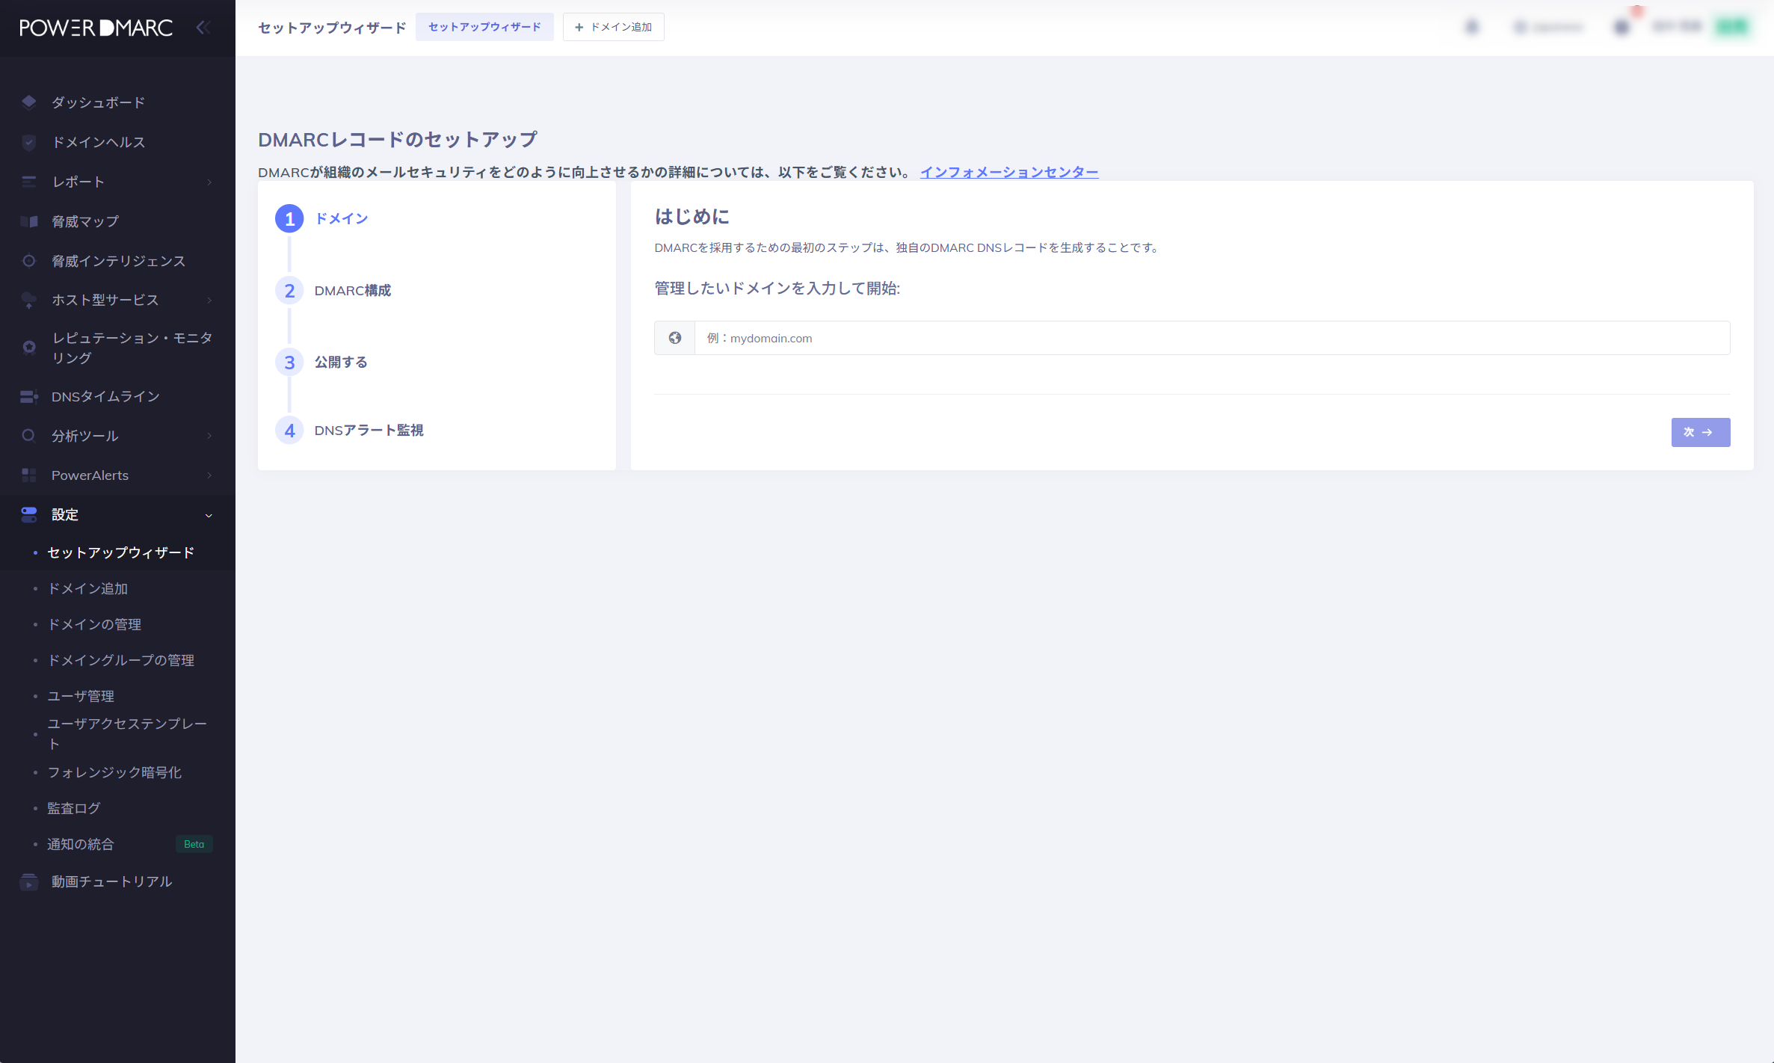The height and width of the screenshot is (1063, 1774).
Task: Switch to the セットアップウィザード tab
Action: [x=484, y=27]
